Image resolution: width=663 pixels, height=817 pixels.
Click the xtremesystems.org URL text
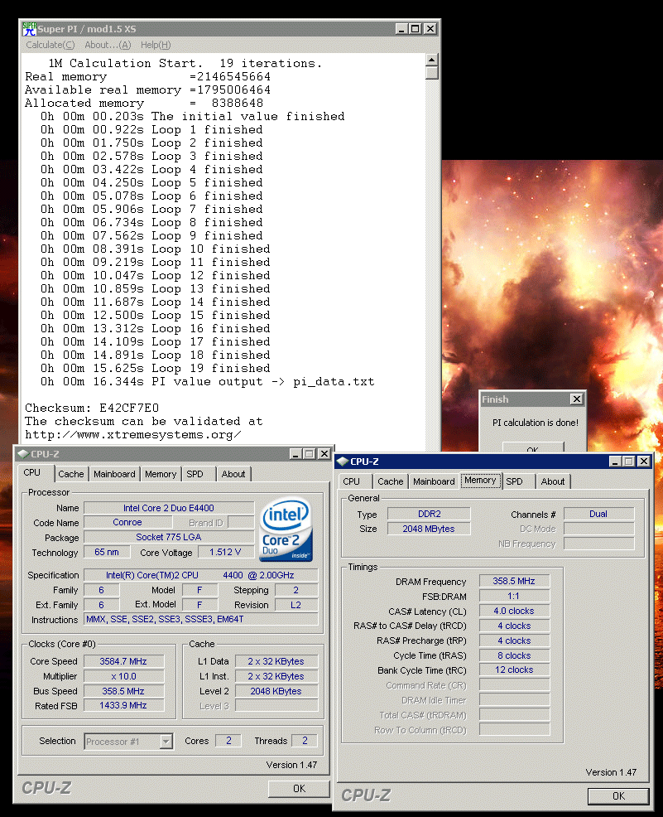click(133, 434)
